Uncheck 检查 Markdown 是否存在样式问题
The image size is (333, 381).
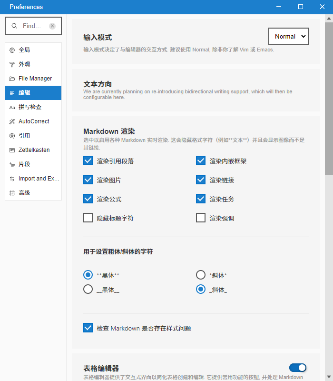(x=88, y=328)
